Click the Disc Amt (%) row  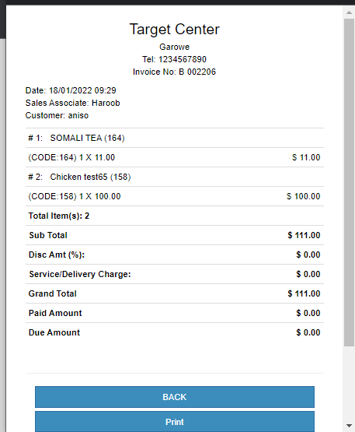(175, 255)
